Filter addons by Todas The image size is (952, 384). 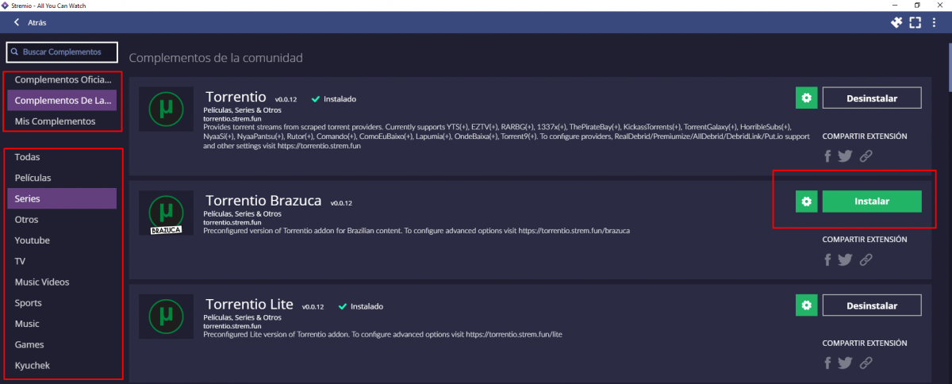click(x=62, y=157)
